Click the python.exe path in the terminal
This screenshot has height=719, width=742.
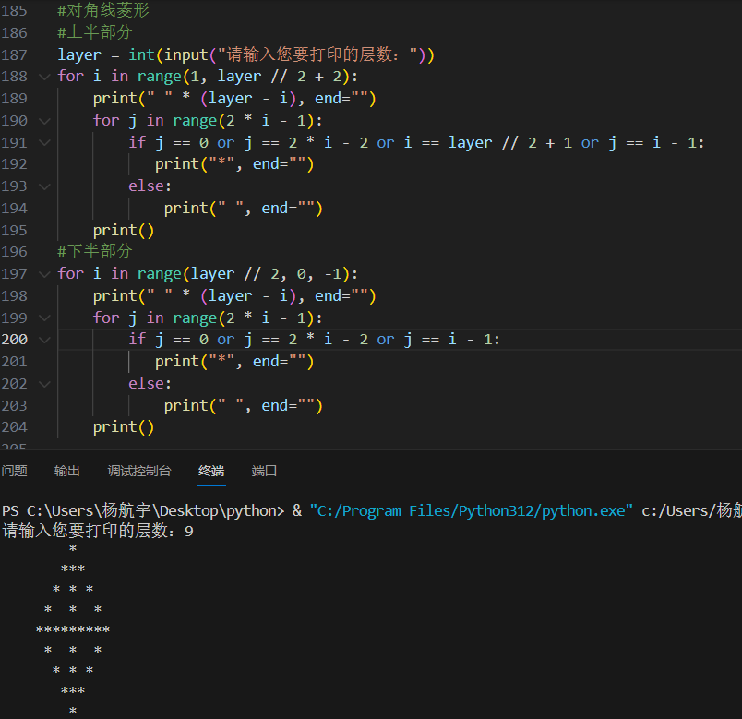click(x=471, y=511)
